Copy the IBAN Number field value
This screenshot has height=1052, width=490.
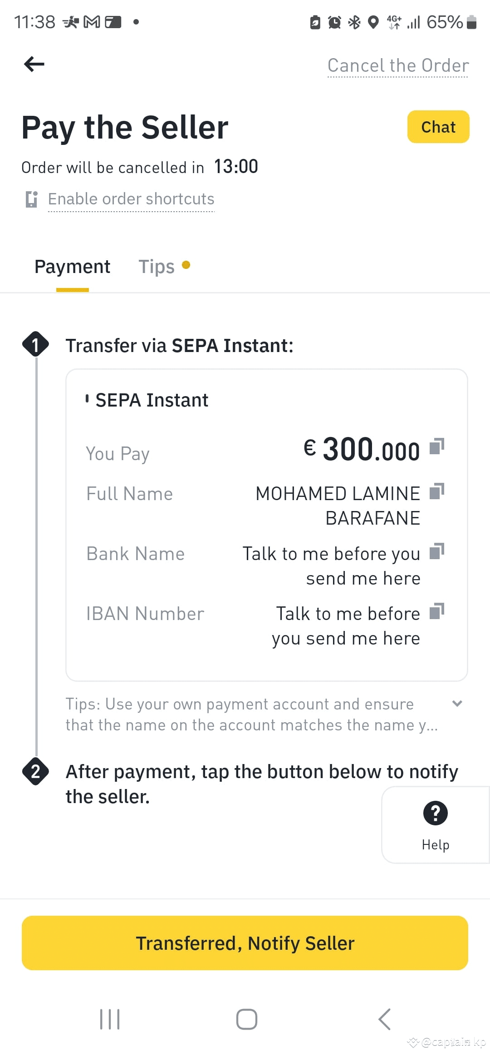click(x=436, y=611)
